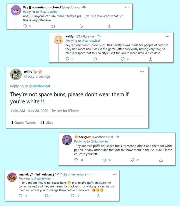Share Psy's tweet

(109, 26)
